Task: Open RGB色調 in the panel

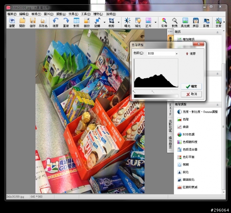Action: point(186,134)
